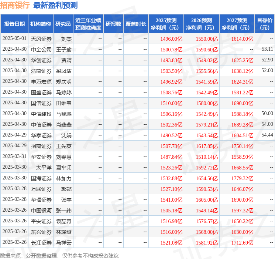Click the 2025-05-01 report date cell
The width and height of the screenshot is (275, 259).
[14, 38]
